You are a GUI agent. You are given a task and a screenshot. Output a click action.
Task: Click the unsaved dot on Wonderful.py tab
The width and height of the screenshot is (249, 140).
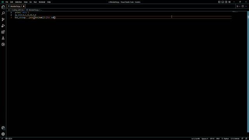pos(24,6)
